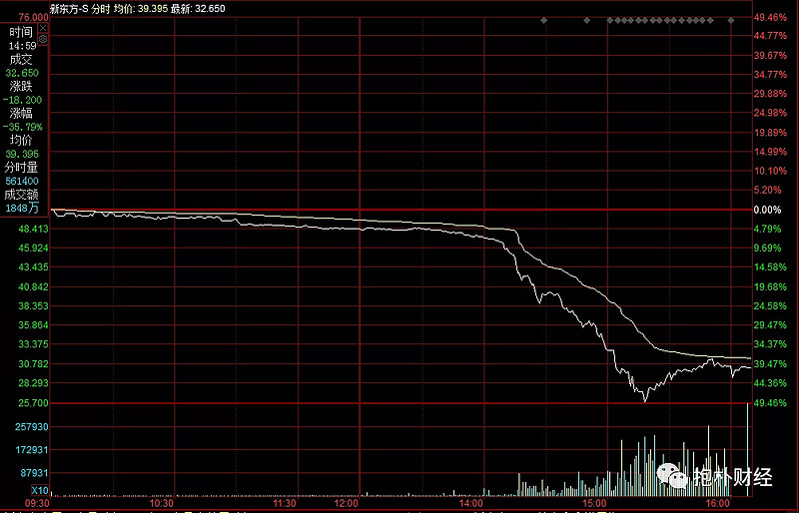This screenshot has width=799, height=513.
Task: Select the 成交 label in info panel
Action: tap(22, 59)
